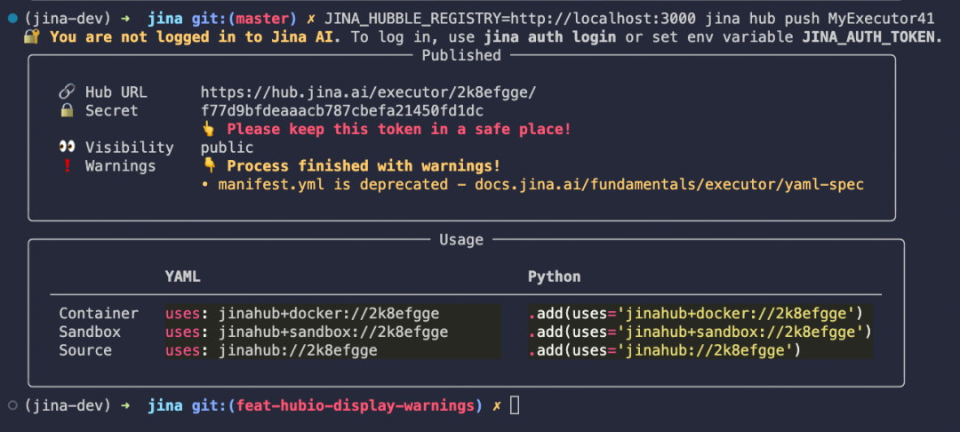Click '(jina-dev)' environment name in top prompt
Viewport: 960px width, 432px height.
point(68,19)
